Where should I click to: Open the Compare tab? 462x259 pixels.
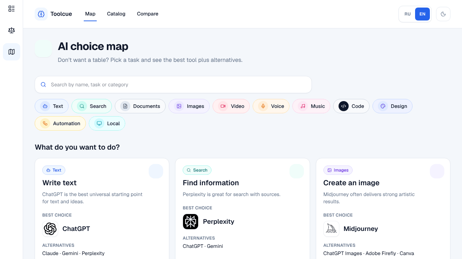pyautogui.click(x=148, y=14)
